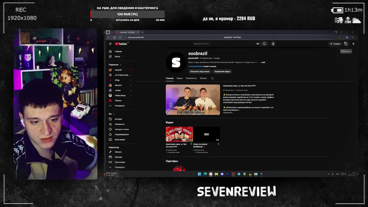
Task: Click Настроить вид канала button
Action: point(200,71)
